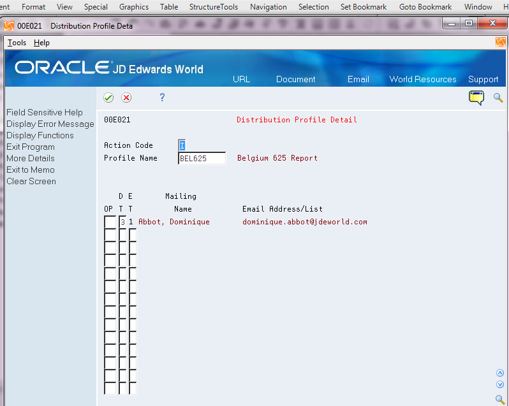Viewport: 509px width, 406px height.
Task: Click the page down arrow icon
Action: [x=500, y=384]
